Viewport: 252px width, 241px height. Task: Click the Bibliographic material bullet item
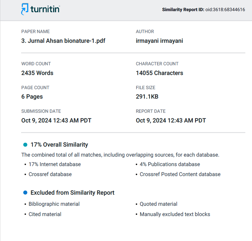click(x=54, y=204)
